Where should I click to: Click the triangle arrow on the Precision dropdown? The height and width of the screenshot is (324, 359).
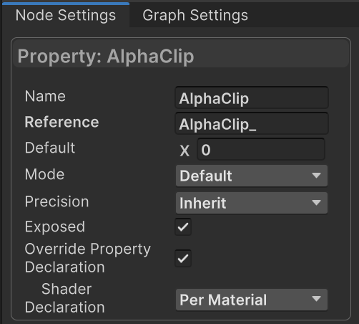point(316,203)
